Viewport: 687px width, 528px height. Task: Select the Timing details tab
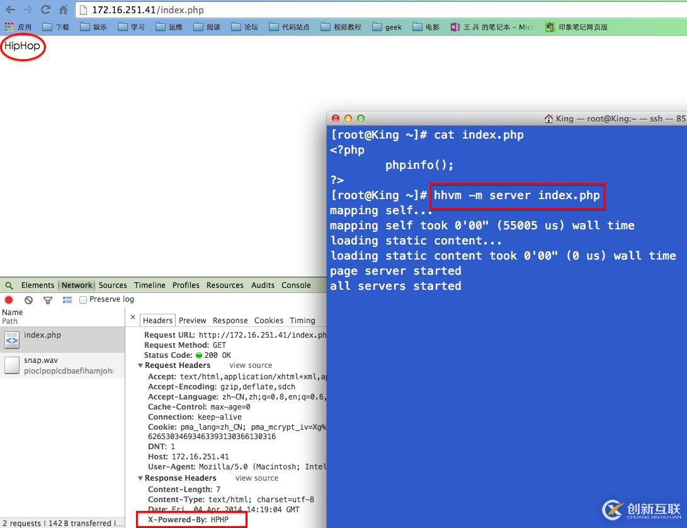tap(302, 321)
